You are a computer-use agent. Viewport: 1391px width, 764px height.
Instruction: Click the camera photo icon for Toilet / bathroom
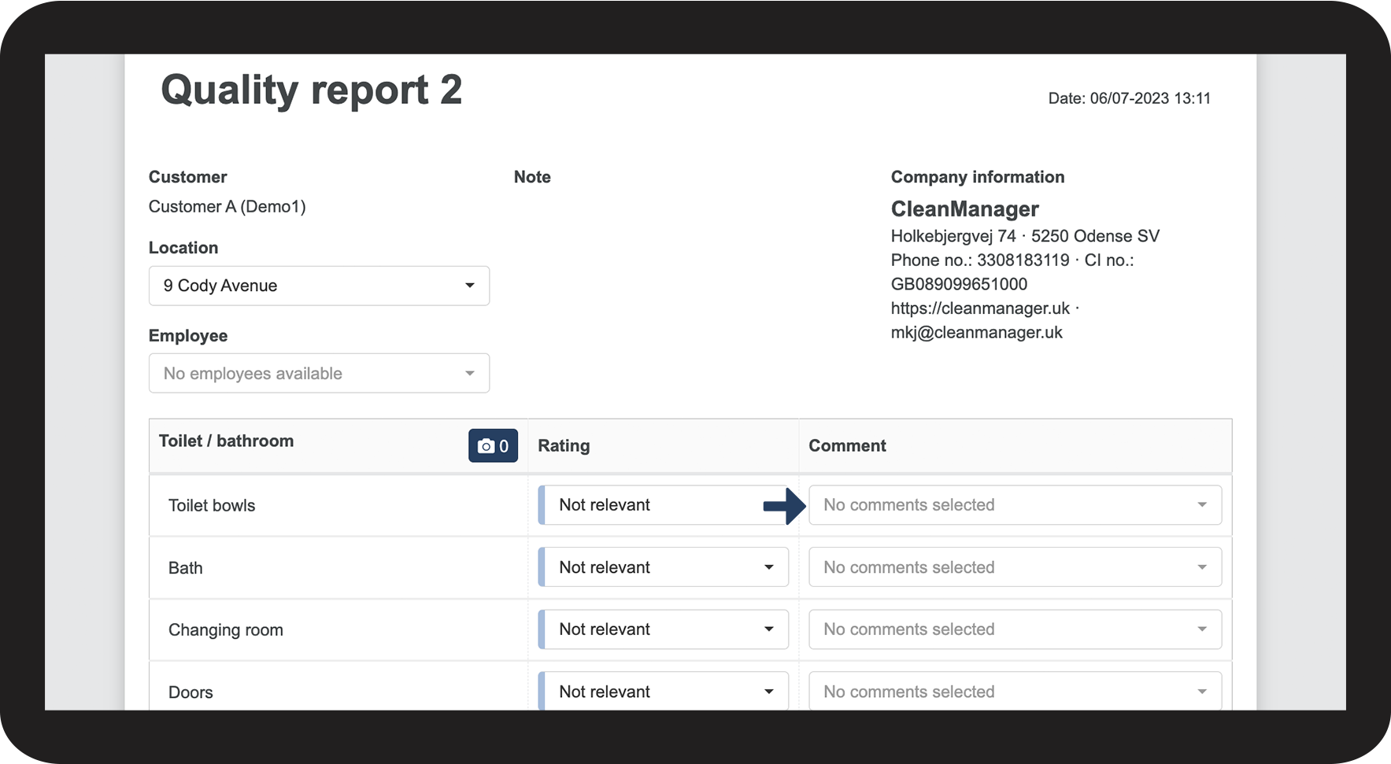click(493, 446)
